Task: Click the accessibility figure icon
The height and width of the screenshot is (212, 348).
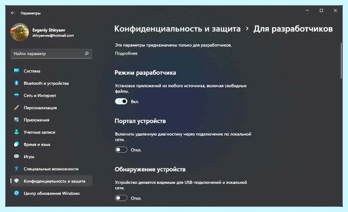Action: (16, 168)
